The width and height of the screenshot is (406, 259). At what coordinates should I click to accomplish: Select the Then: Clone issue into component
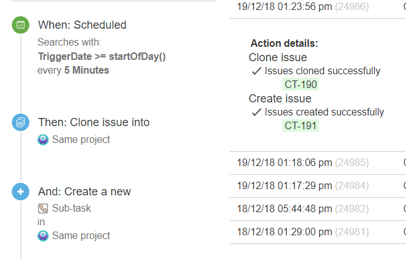pyautogui.click(x=94, y=122)
